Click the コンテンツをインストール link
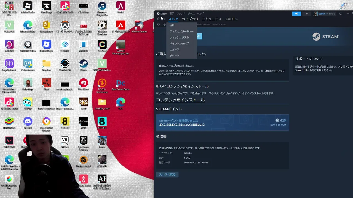Screen dimensions: 353x198 click(180, 100)
